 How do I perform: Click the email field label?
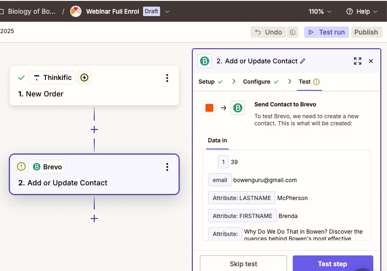220,180
